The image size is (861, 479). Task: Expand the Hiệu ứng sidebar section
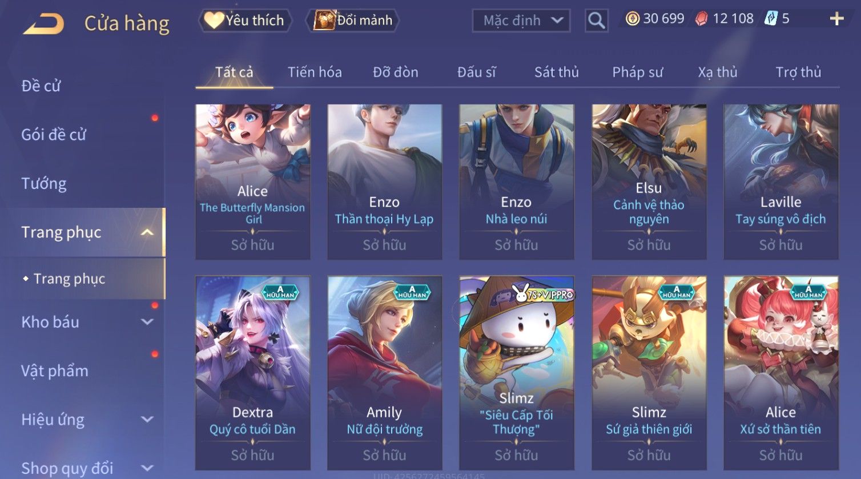pos(147,420)
